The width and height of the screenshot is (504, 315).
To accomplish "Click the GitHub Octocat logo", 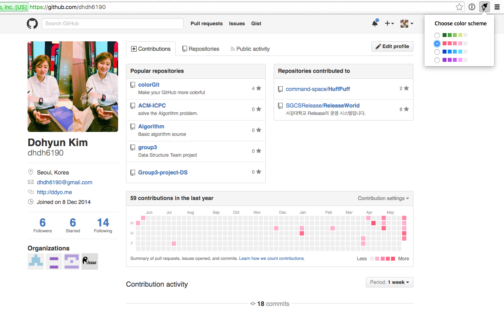I will (32, 24).
